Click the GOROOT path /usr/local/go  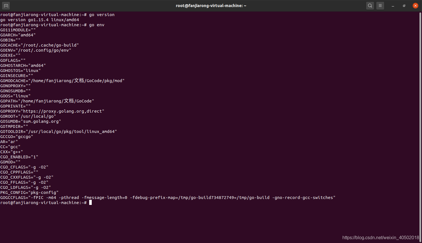[37, 116]
